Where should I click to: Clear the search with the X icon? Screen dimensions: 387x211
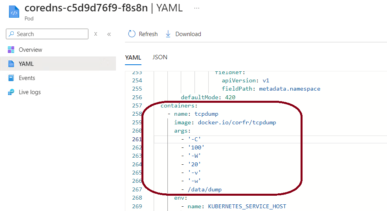click(x=96, y=34)
